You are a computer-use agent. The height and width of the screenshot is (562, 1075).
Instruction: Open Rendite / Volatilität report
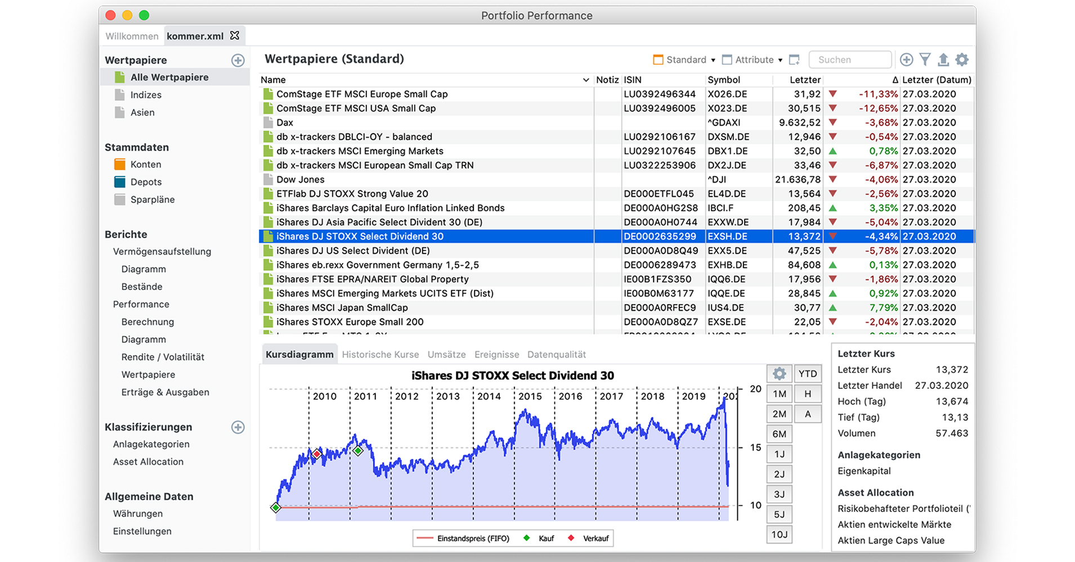[x=163, y=357]
